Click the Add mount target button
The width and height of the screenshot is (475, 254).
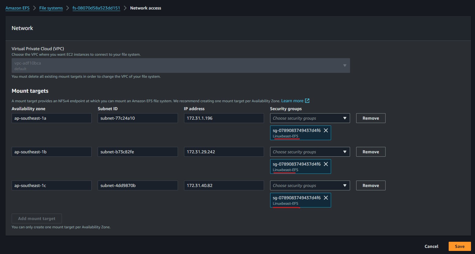tap(36, 218)
